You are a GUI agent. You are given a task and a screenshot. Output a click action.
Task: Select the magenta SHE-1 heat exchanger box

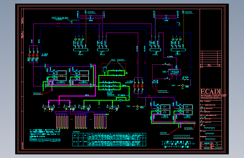174,72
